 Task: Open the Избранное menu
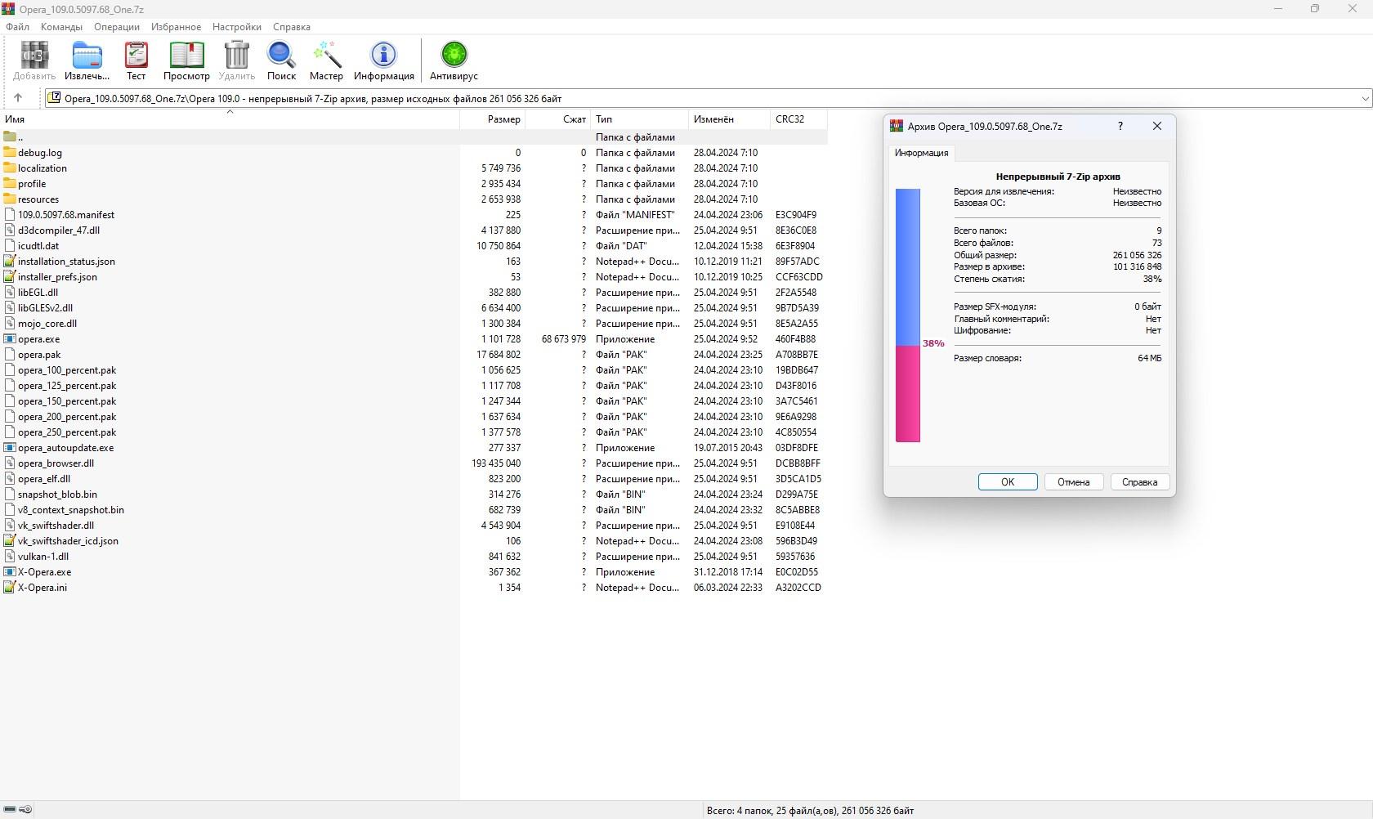pos(176,27)
